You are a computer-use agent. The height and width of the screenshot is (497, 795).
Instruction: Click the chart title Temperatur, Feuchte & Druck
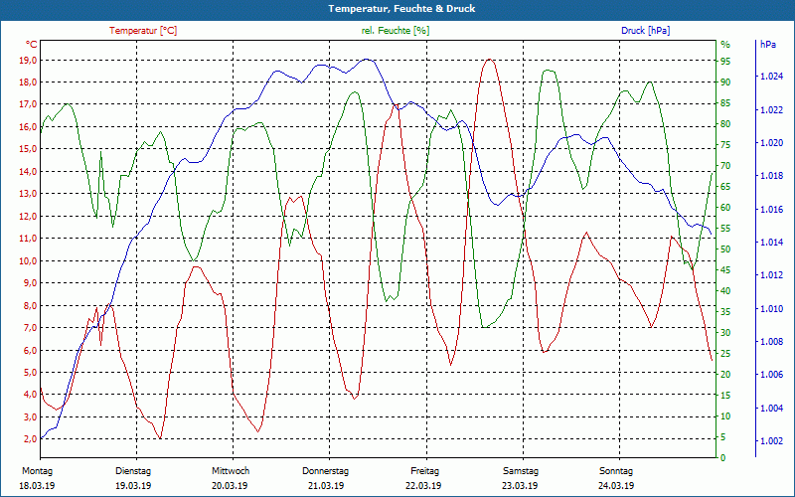coord(401,9)
